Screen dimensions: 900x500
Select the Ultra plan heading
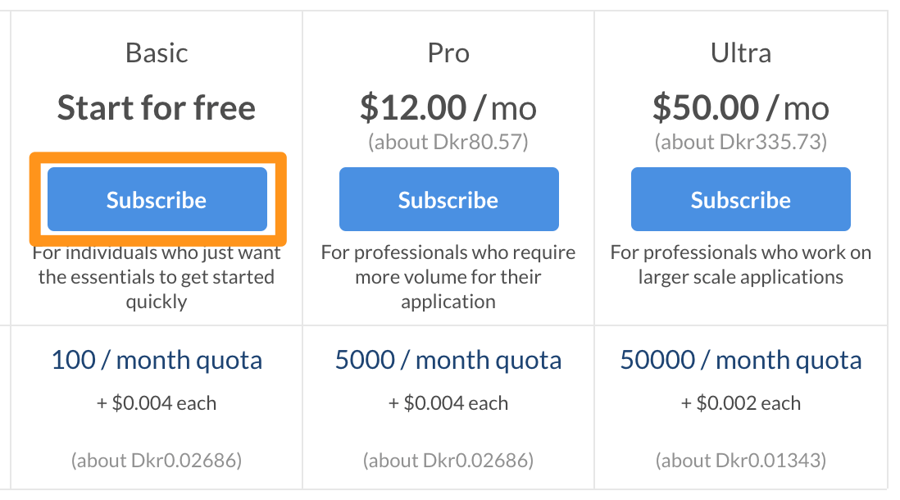pyautogui.click(x=740, y=52)
